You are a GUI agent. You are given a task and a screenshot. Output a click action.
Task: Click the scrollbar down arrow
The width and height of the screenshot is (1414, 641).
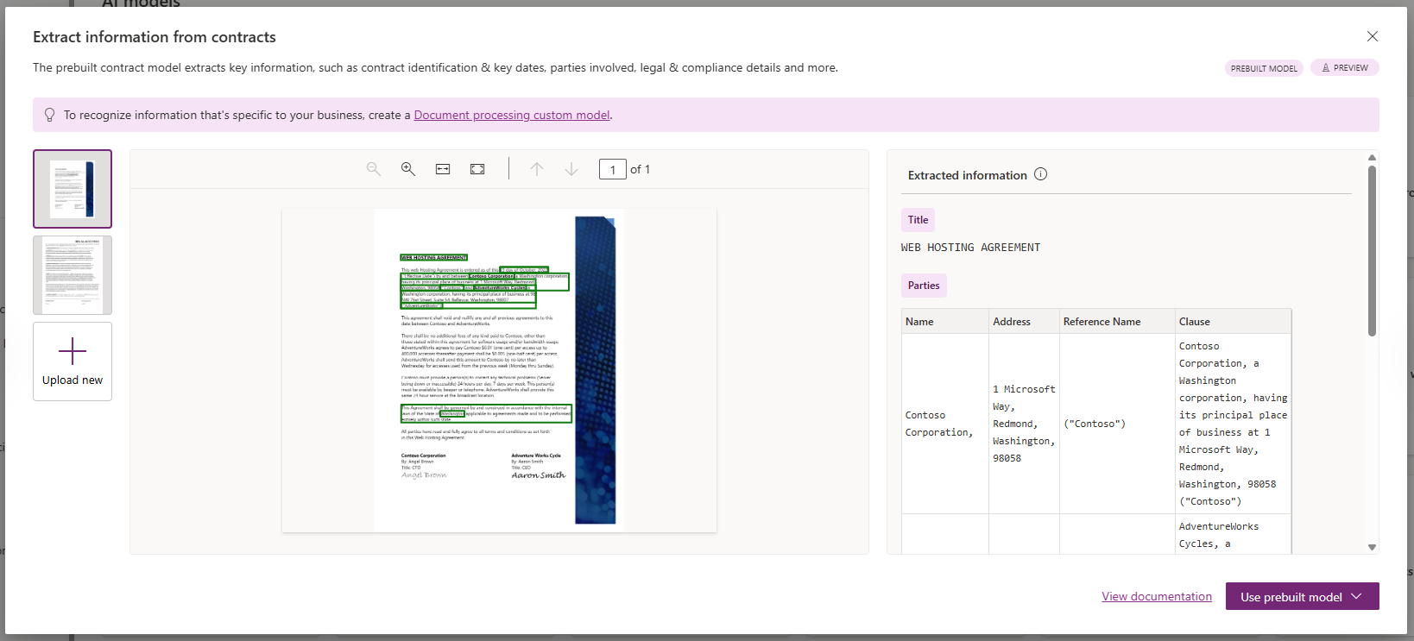click(1372, 547)
